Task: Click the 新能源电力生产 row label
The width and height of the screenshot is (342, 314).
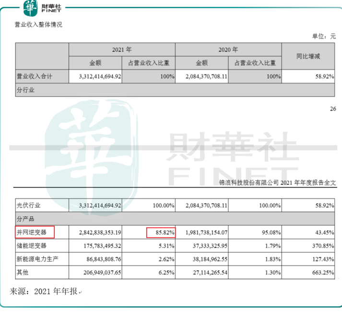Action: pyautogui.click(x=35, y=260)
